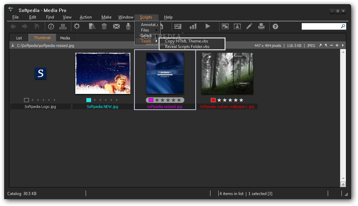Click the icon below the vertical scrollbar

[x=343, y=184]
